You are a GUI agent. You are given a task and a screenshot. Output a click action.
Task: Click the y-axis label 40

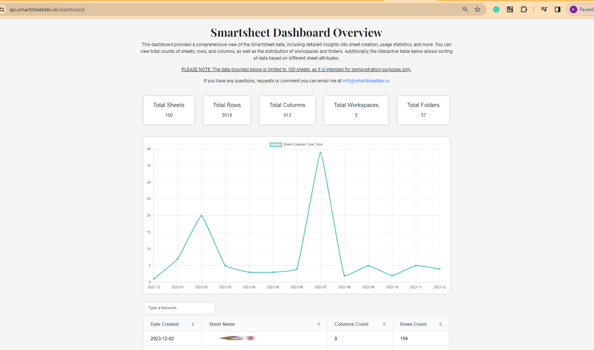[x=149, y=149]
